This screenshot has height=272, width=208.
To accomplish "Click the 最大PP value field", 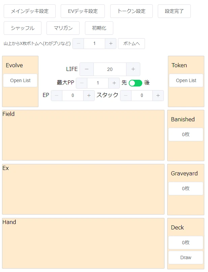I will click(x=98, y=83).
